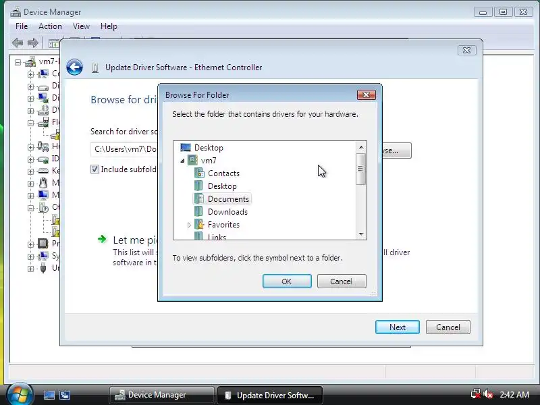Viewport: 540px width, 405px height.
Task: Collapse the vm7 root in Device Manager tree
Action: 18,62
